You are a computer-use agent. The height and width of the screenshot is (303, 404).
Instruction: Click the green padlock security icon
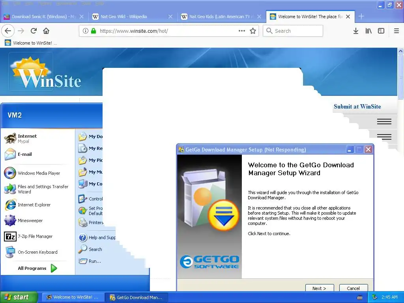[94, 31]
